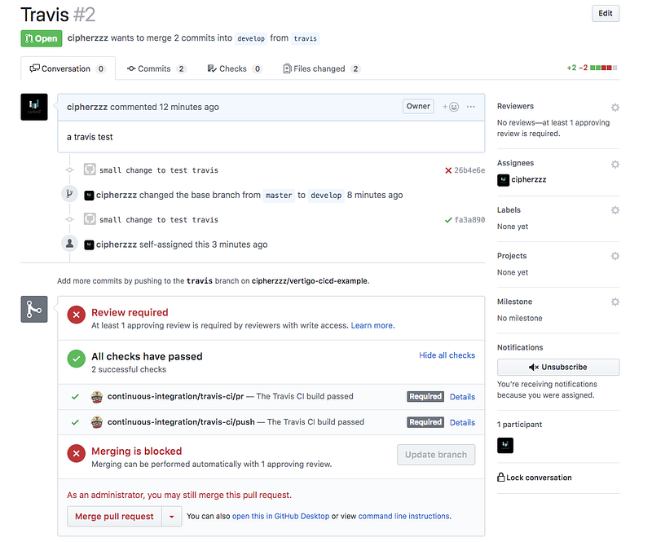Click Lock conversation
Screen dimensions: 652x542
[x=535, y=478]
